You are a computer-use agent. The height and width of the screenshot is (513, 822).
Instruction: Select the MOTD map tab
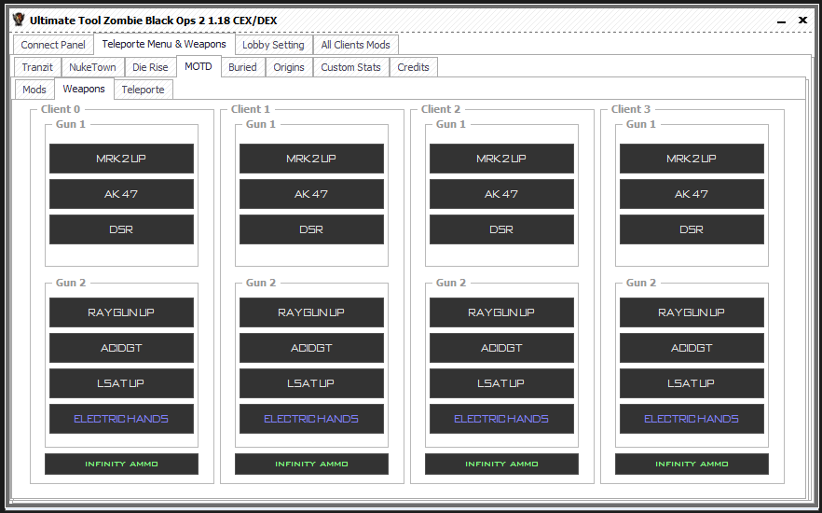point(199,66)
